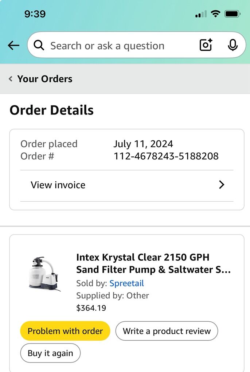The image size is (250, 372).
Task: Tap the cellular signal bars icon
Action: click(200, 15)
